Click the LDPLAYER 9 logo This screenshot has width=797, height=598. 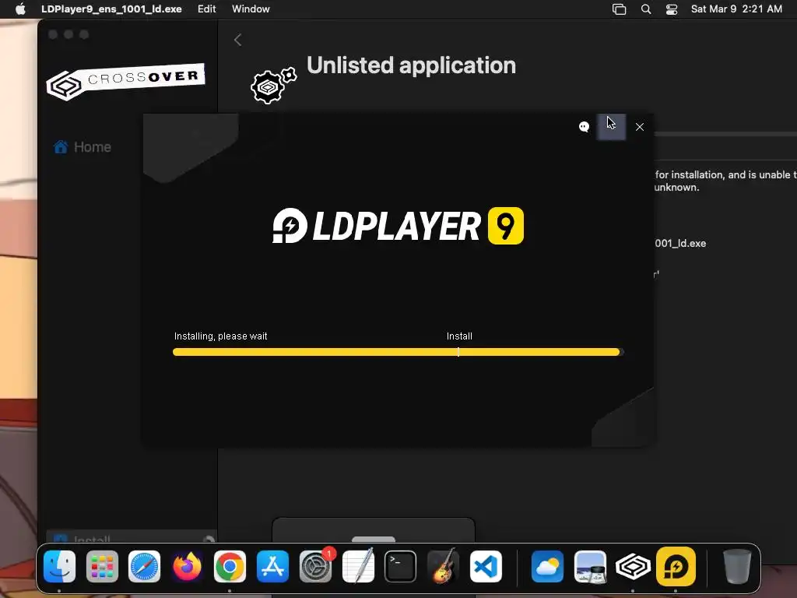tap(398, 226)
